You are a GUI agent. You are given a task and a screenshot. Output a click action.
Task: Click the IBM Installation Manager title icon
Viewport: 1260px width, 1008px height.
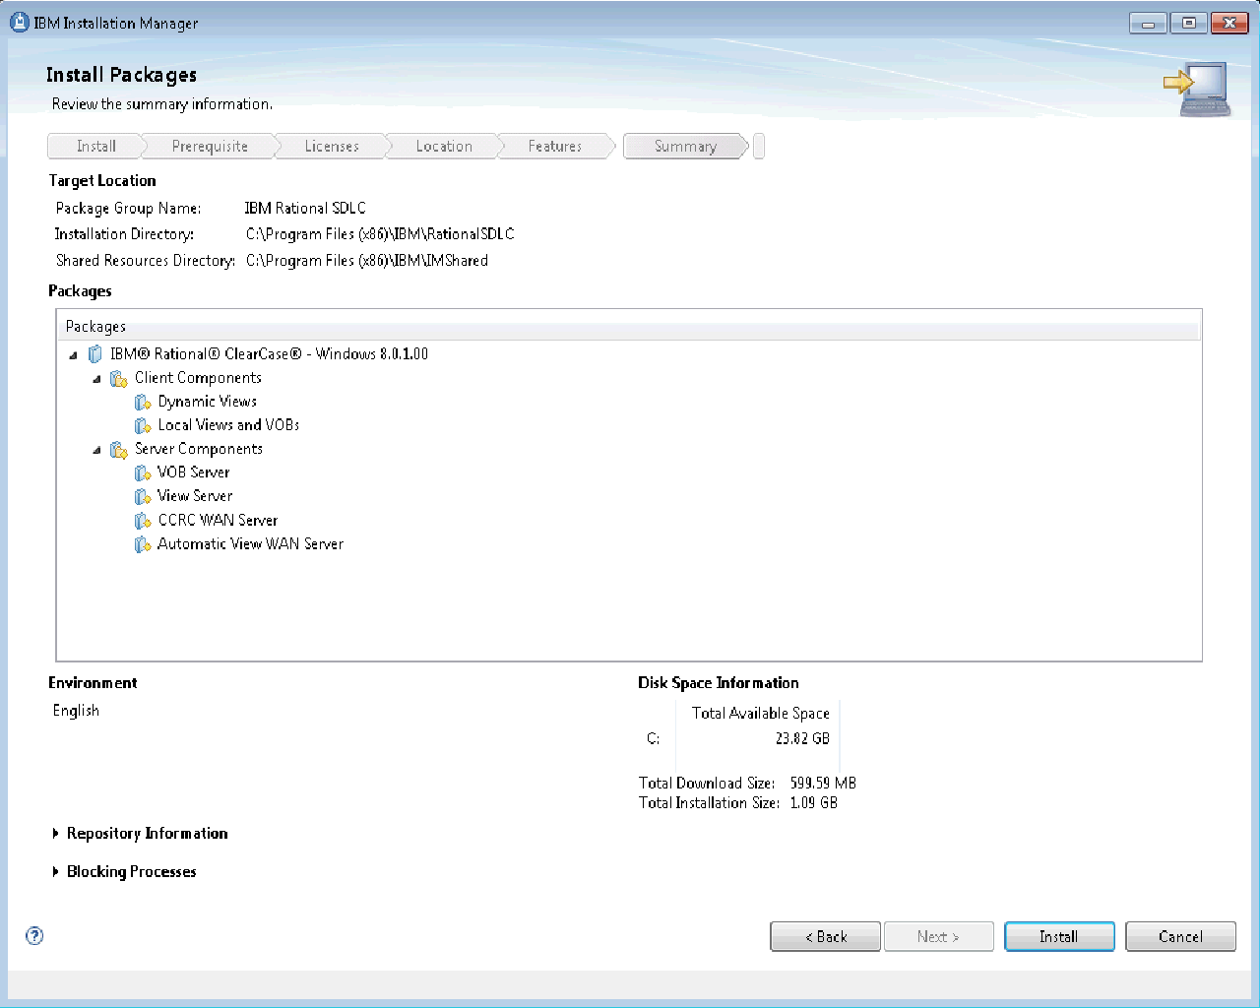(19, 22)
